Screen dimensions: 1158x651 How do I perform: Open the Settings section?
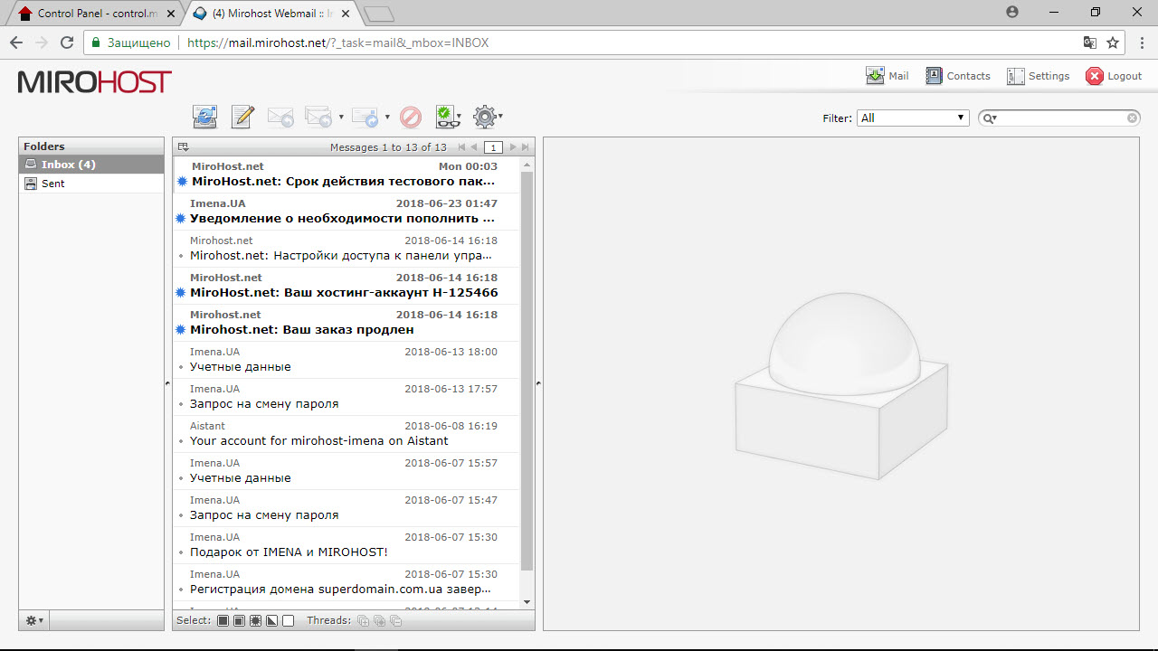click(1039, 76)
